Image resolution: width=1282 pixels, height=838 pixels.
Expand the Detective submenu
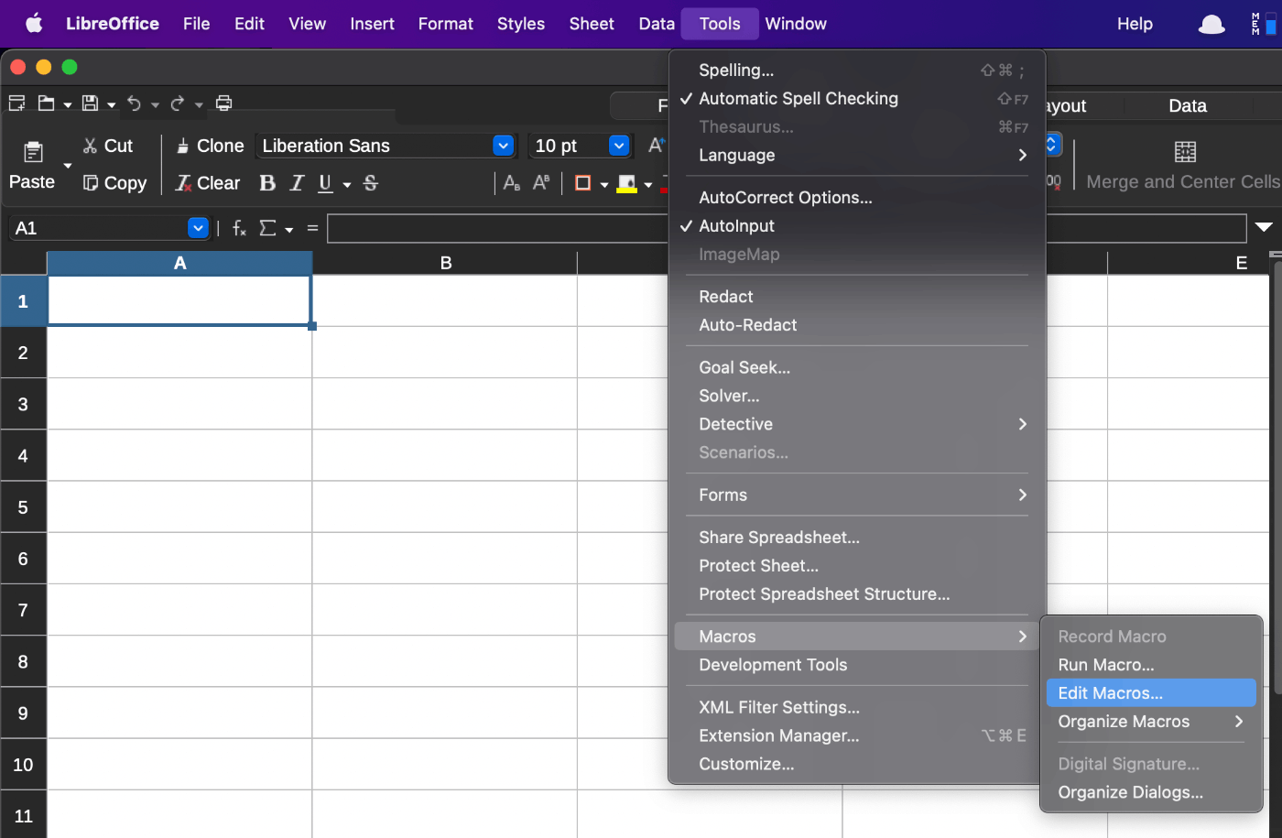pos(1023,424)
